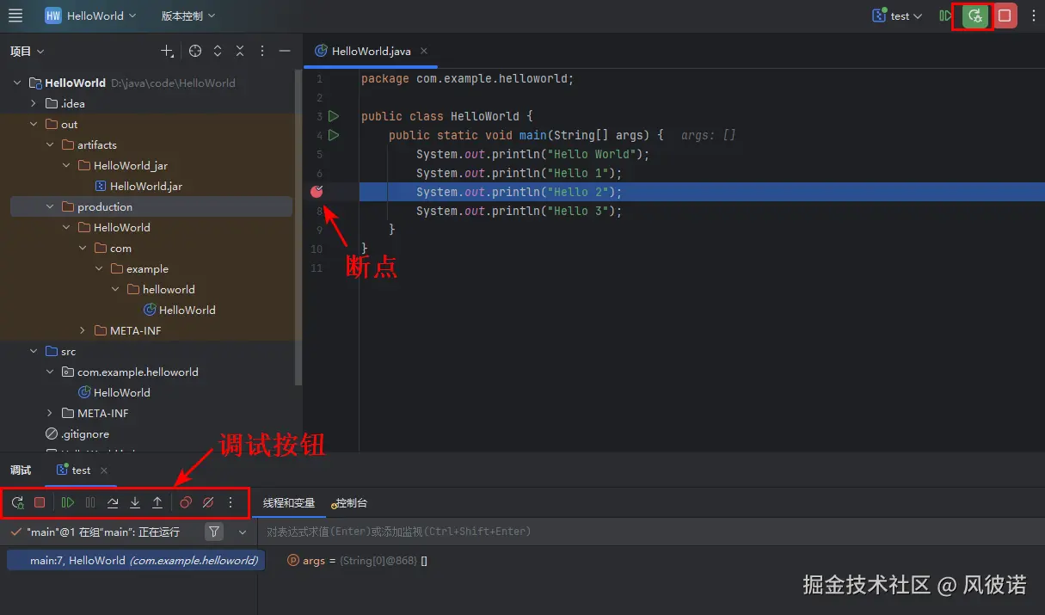Click code line println "Hello 3"
The image size is (1045, 615).
tap(519, 211)
